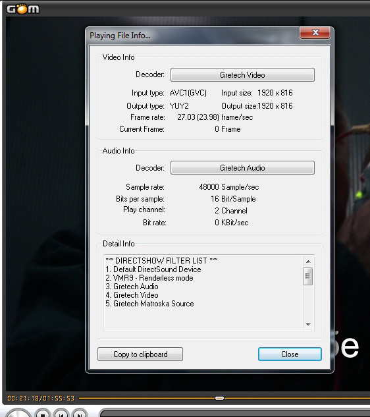Image resolution: width=370 pixels, height=417 pixels.
Task: Select 'VMR9 - Renderless mode' filter line
Action: [x=149, y=278]
